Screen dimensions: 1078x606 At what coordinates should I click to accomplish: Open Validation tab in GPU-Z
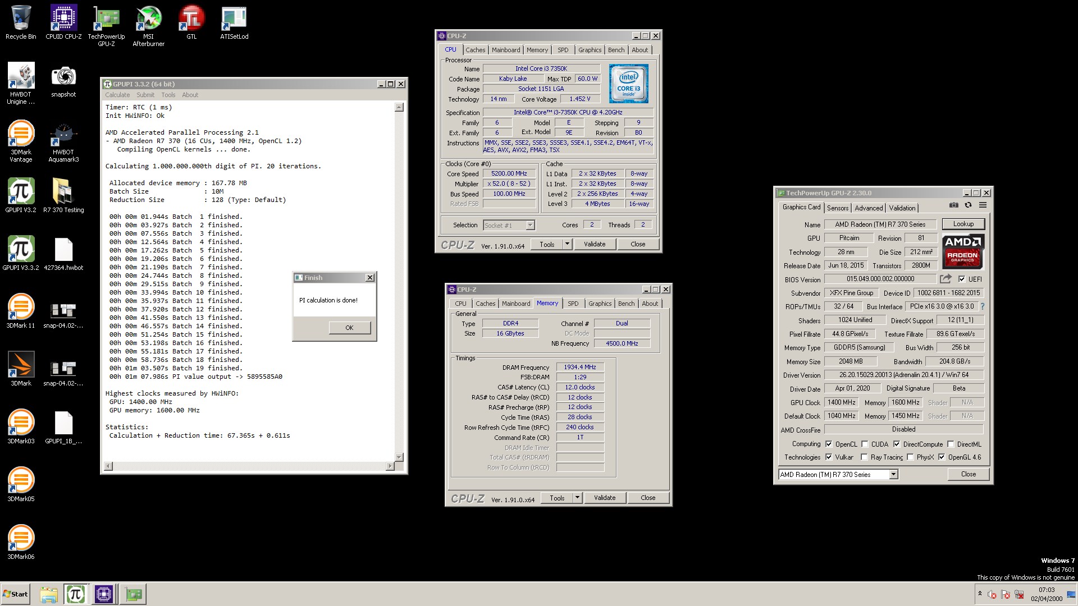coord(902,208)
